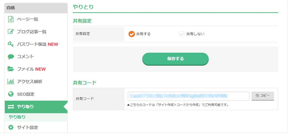Screen dimensions: 292x137
Task: Copy the share code with コピー button
Action: (x=263, y=96)
